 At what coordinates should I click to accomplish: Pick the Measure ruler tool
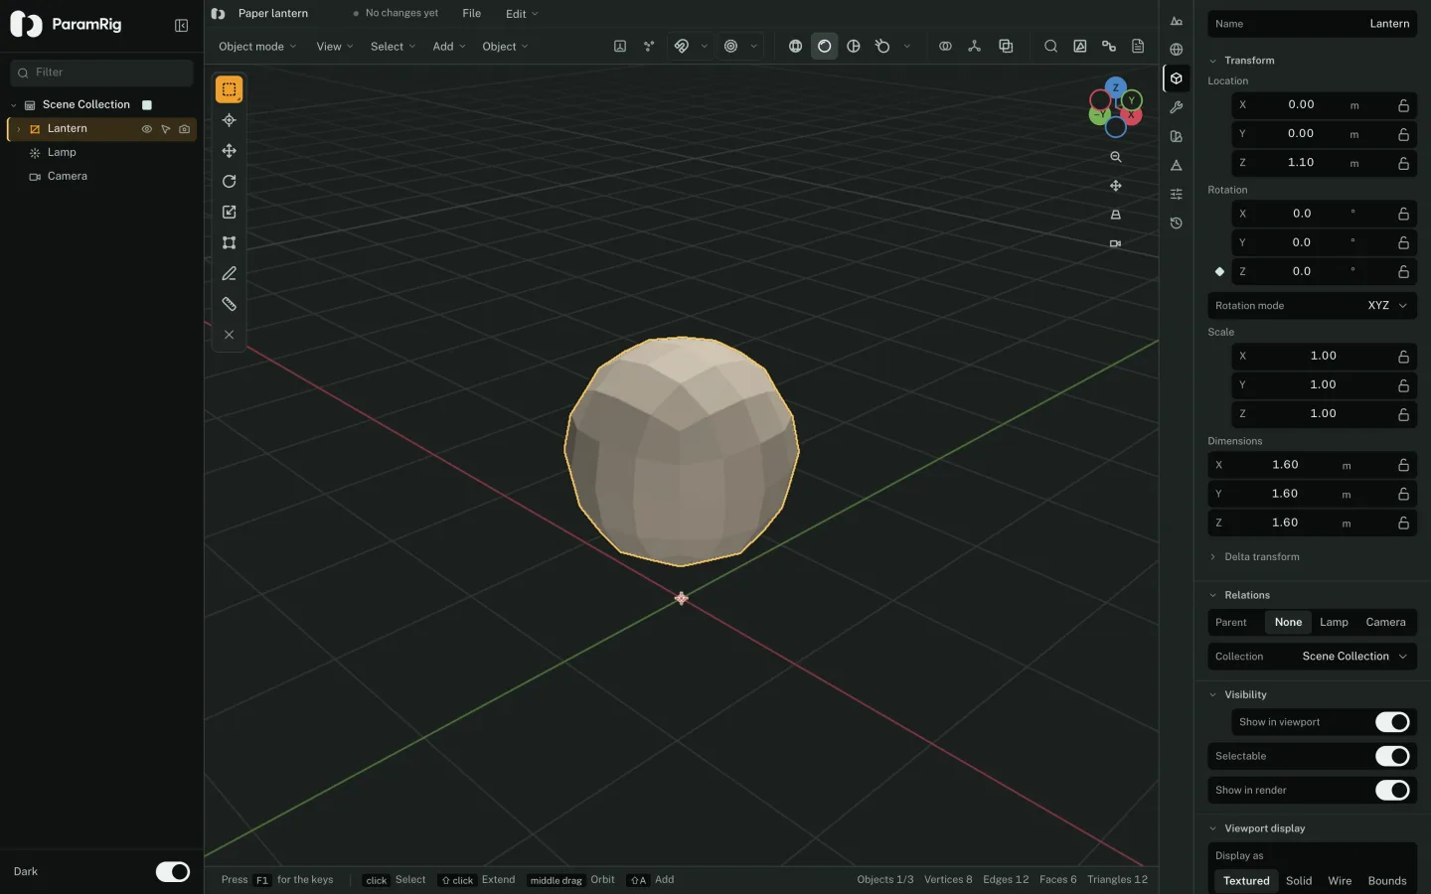(229, 305)
